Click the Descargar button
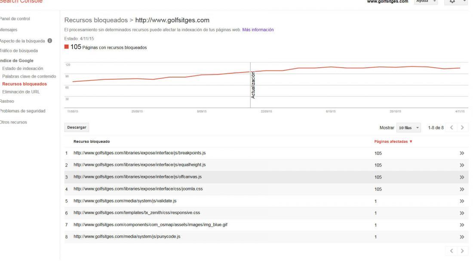 (77, 127)
